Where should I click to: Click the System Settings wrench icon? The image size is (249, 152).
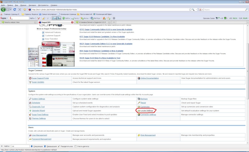(30, 99)
